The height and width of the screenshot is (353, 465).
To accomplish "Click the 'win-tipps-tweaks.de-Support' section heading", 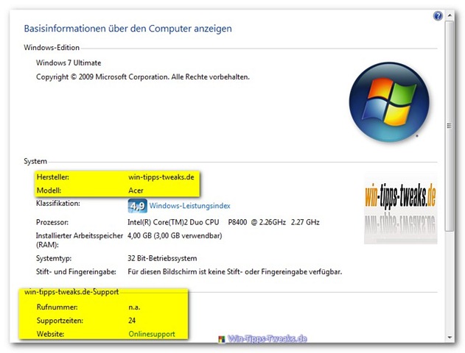I will 71,292.
